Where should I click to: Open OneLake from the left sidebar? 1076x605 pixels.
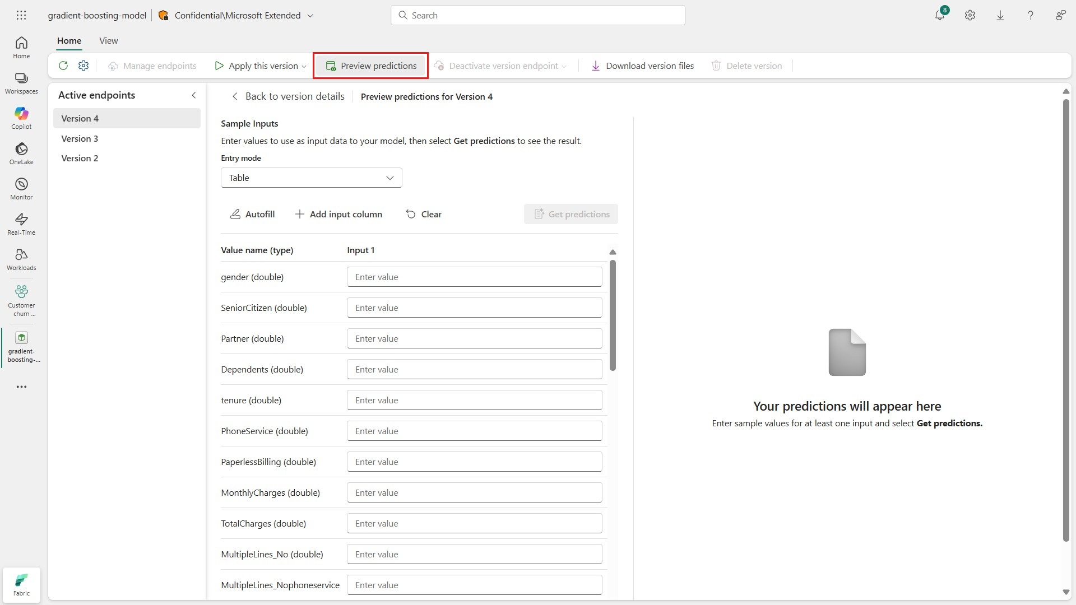[21, 153]
